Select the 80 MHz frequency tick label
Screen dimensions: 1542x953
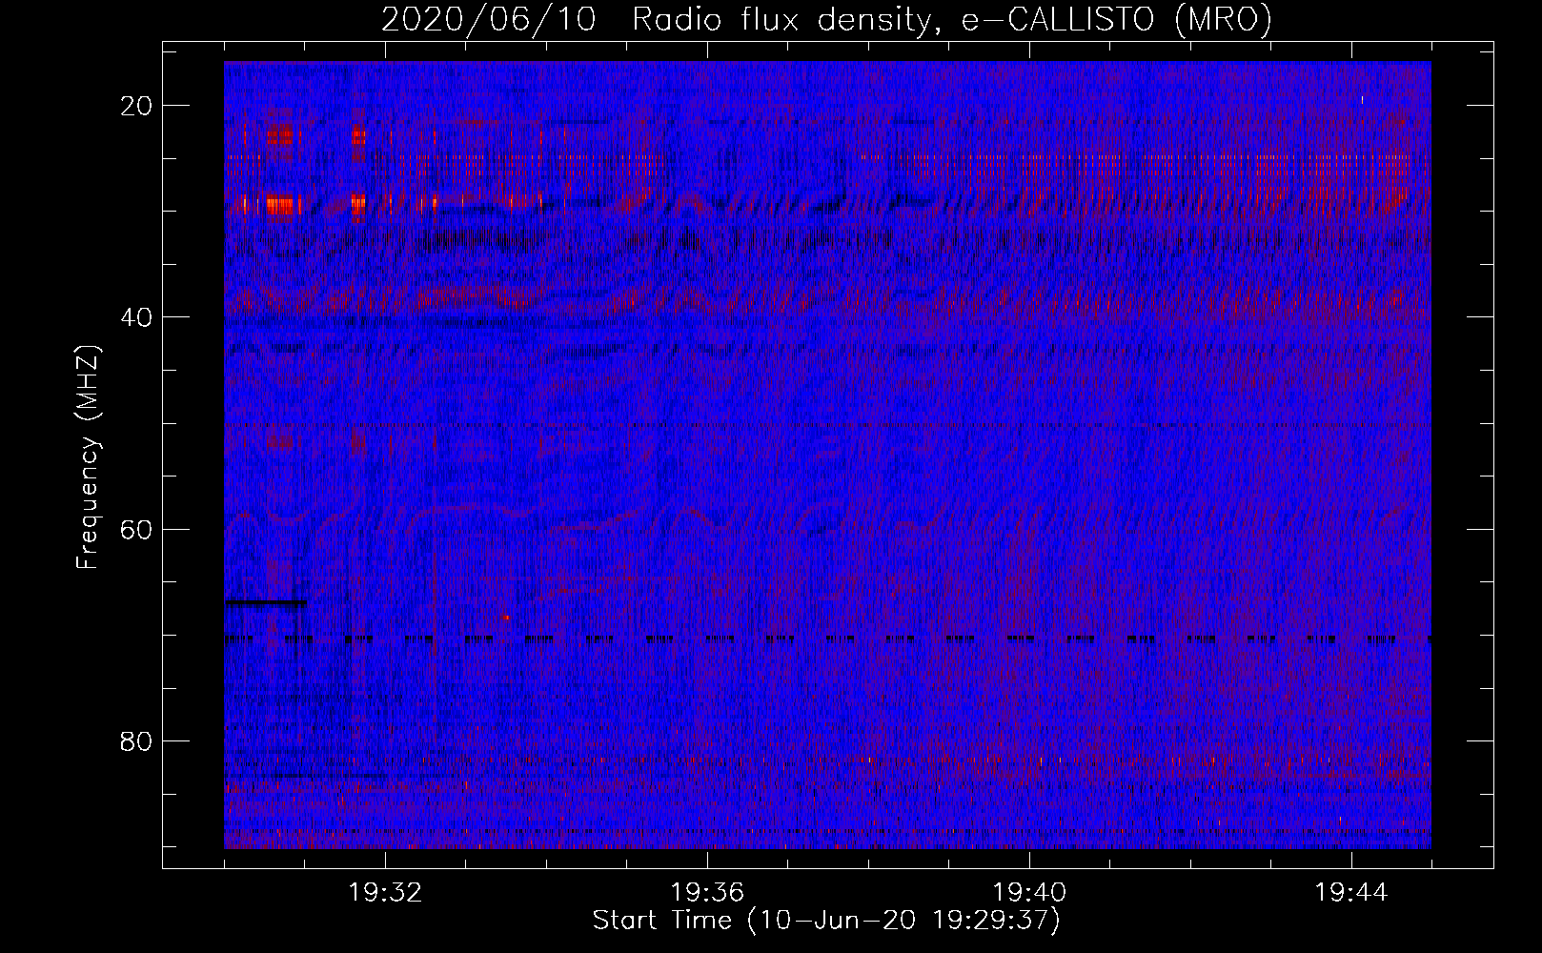tap(137, 740)
